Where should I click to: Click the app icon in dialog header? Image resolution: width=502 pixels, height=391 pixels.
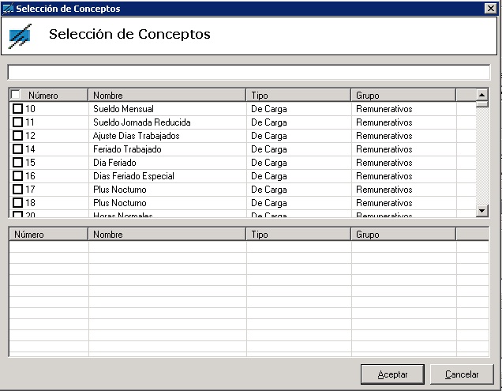(21, 36)
